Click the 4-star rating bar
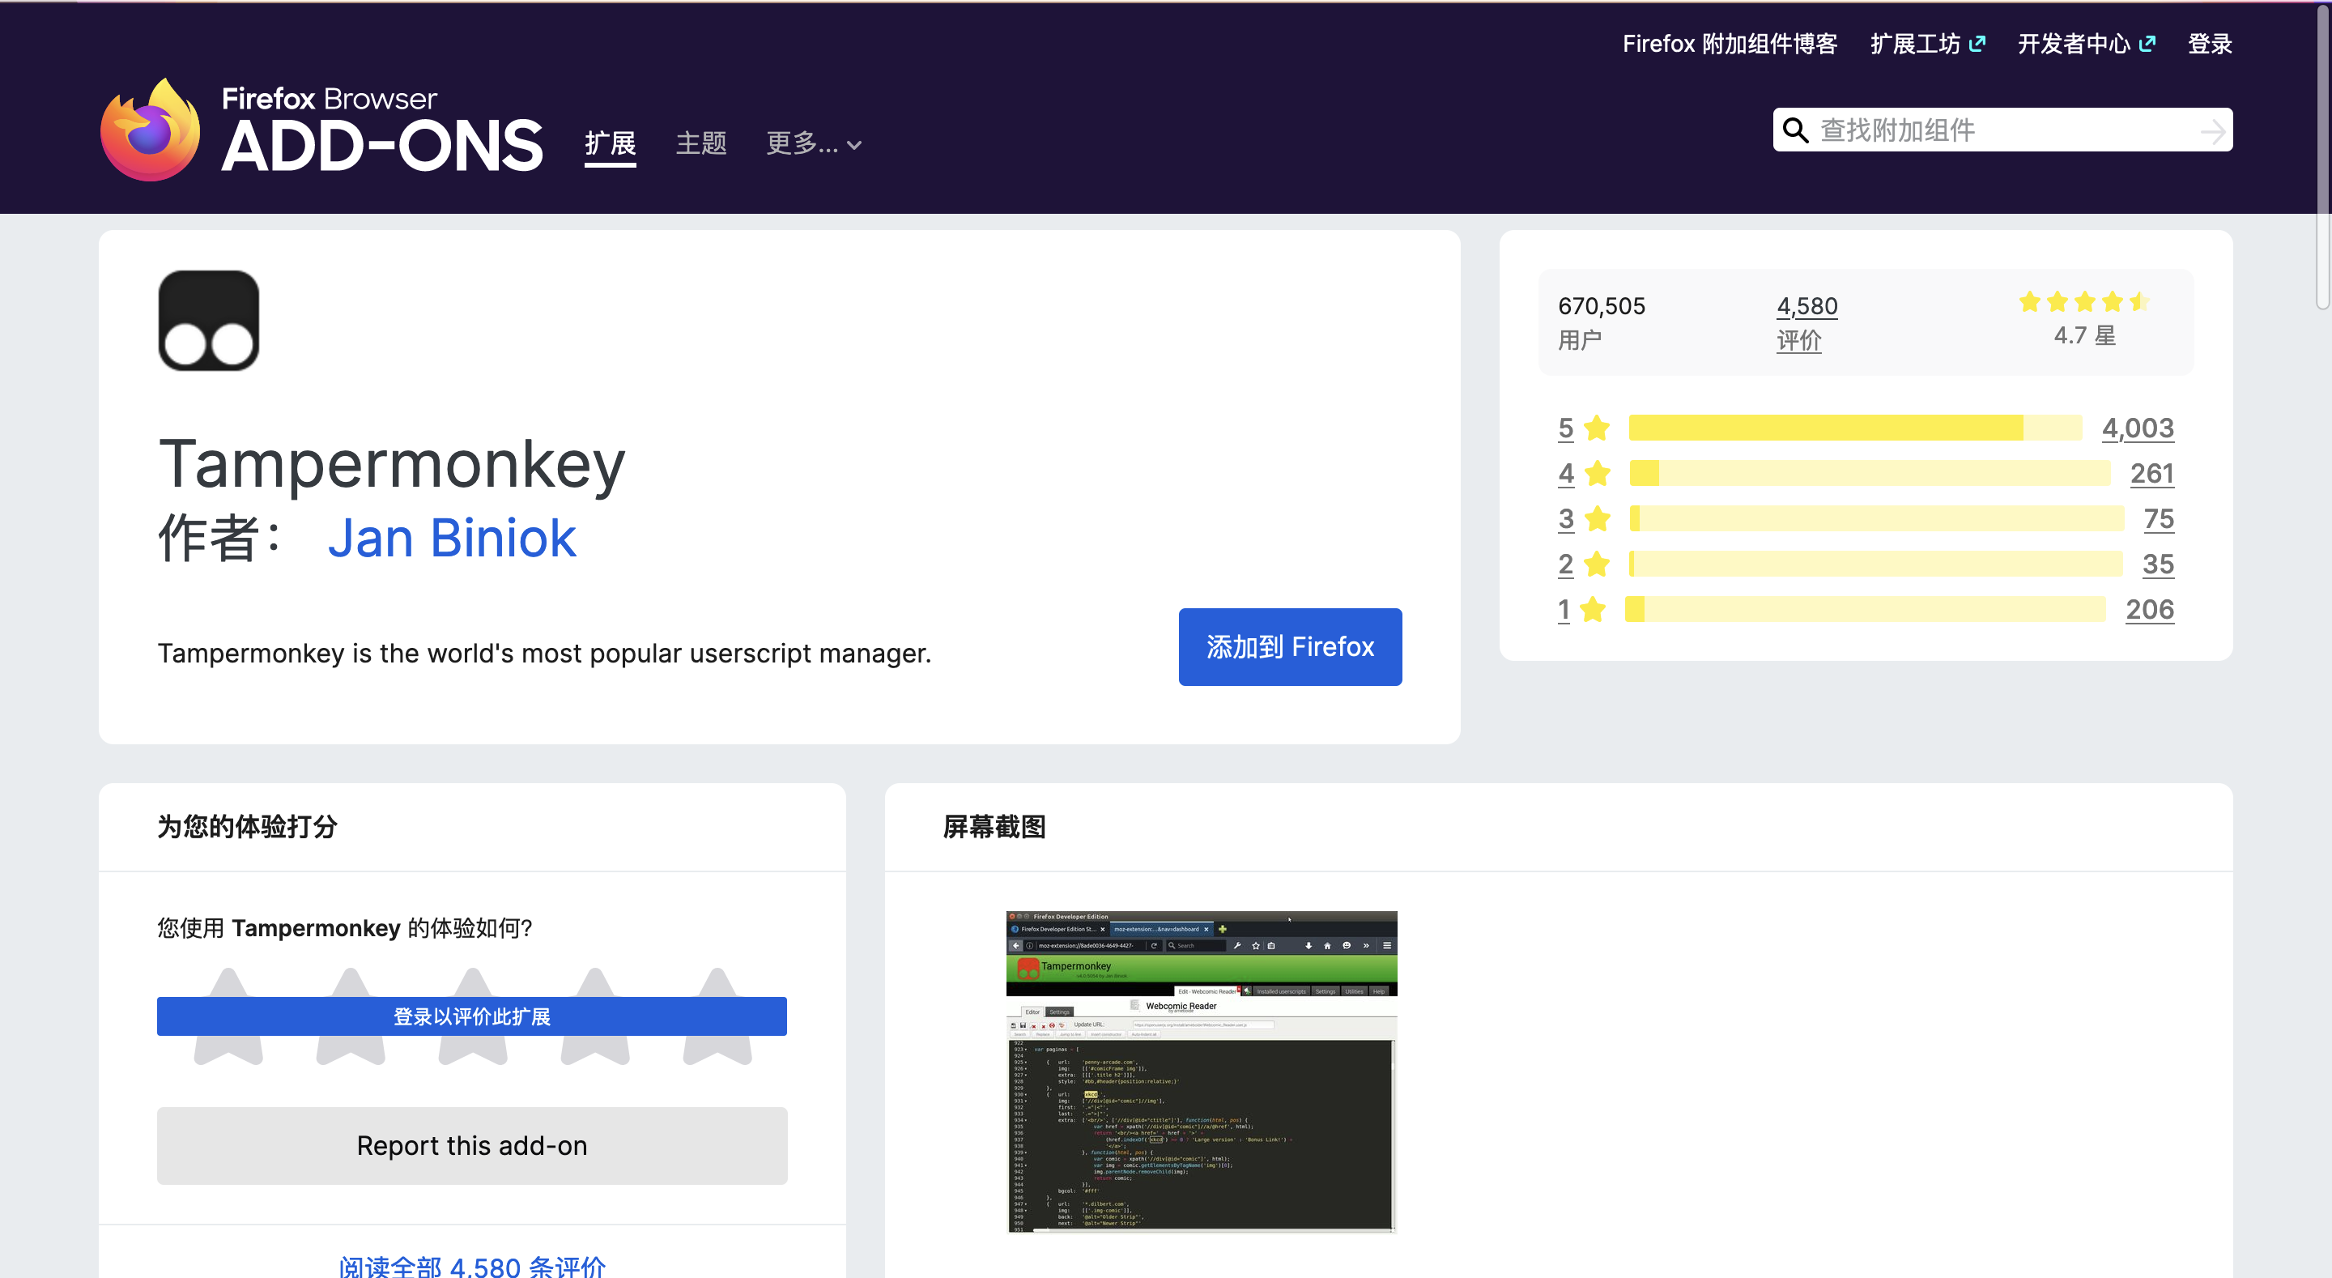Screen dimensions: 2332x1278 pos(1869,473)
